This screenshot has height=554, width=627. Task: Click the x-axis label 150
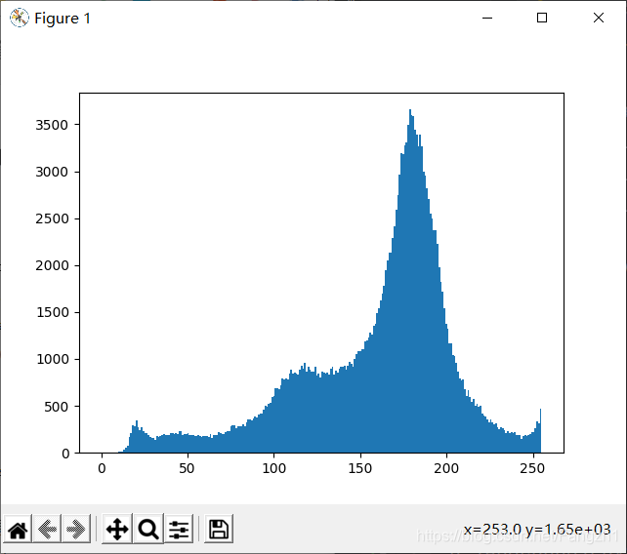pos(359,468)
